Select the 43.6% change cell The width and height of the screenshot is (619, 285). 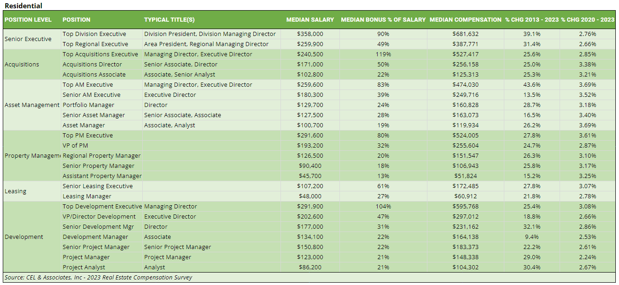tap(531, 85)
